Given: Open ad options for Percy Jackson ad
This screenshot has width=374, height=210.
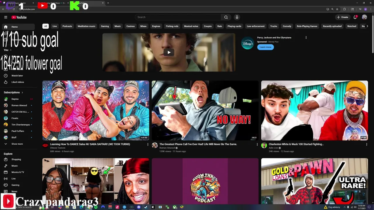Looking at the screenshot, I should pyautogui.click(x=306, y=38).
